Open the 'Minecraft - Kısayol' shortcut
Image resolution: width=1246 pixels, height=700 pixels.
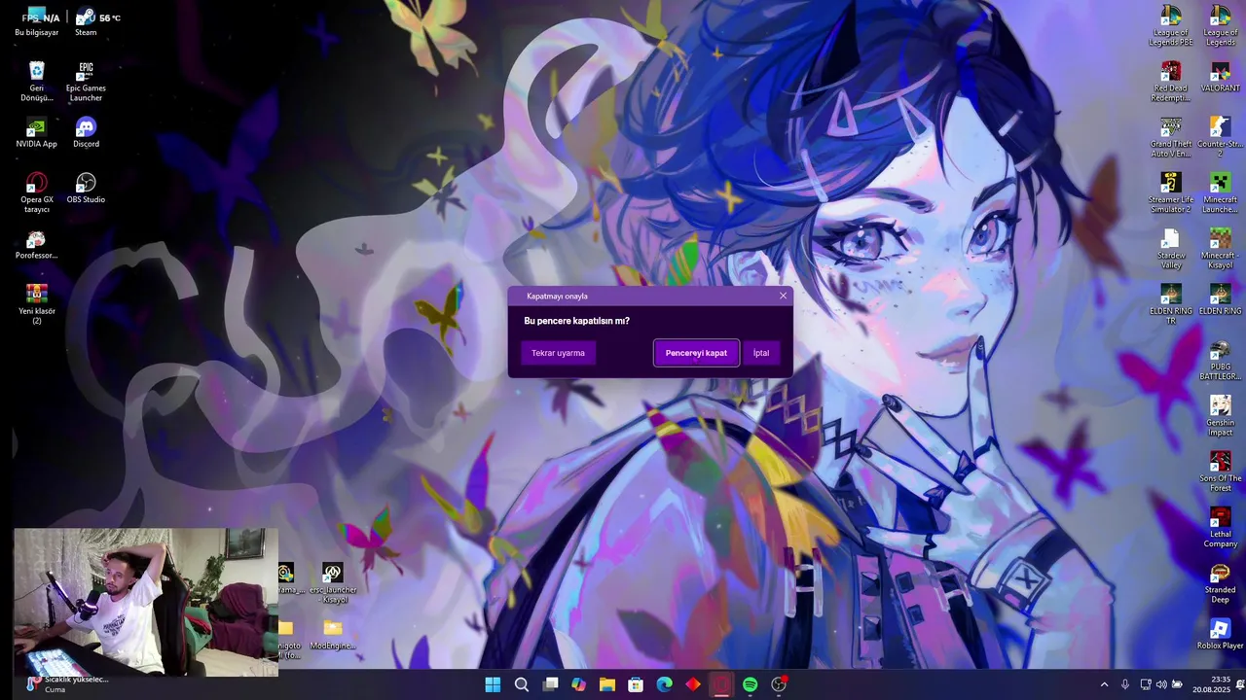(x=1220, y=249)
